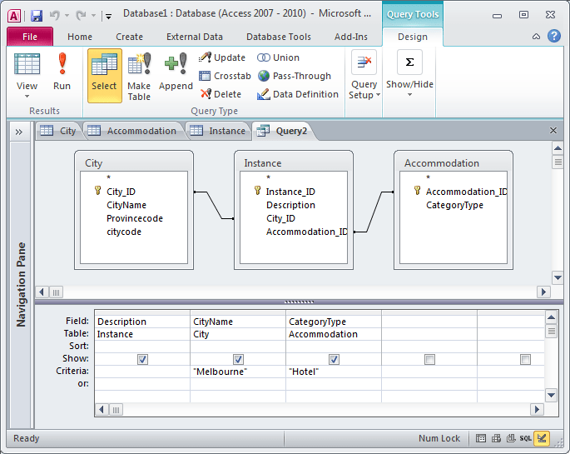Open the File backstage button
The height and width of the screenshot is (454, 570).
coord(30,37)
